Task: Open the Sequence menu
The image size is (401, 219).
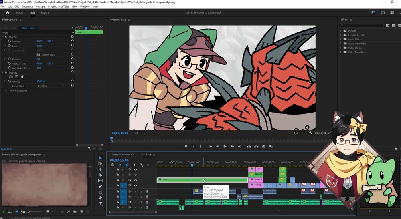Action: (27, 6)
